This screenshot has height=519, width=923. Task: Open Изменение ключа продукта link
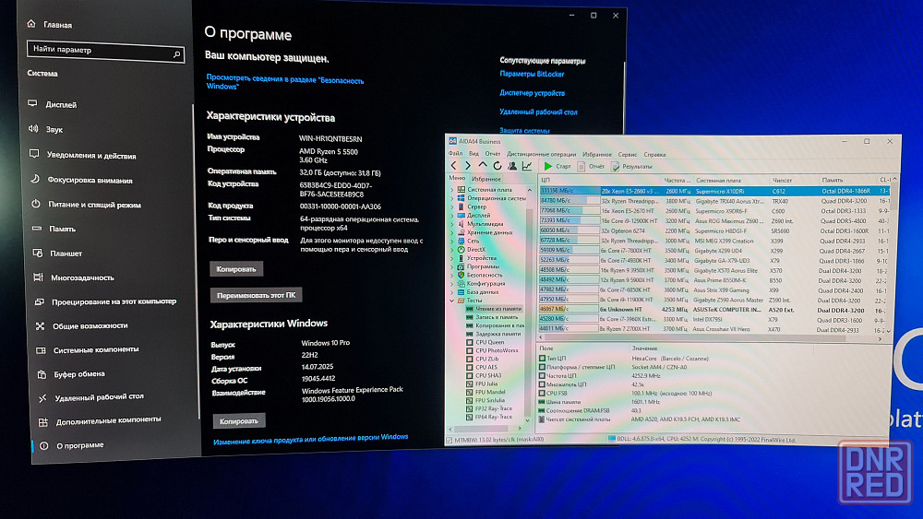coord(310,439)
